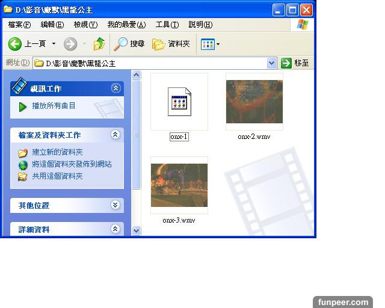This screenshot has width=385, height=308.
Task: Open the 我的最愛(A) menu
Action: 126,25
